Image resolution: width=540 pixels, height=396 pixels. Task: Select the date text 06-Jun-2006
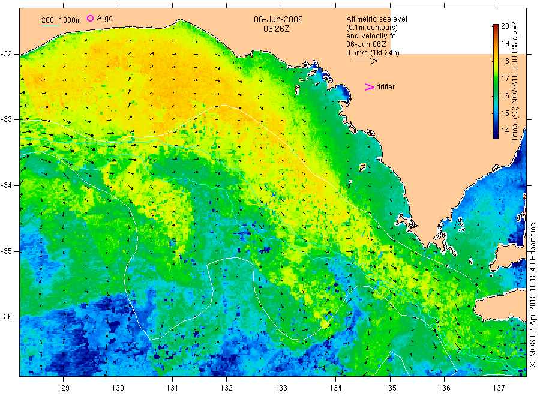278,19
